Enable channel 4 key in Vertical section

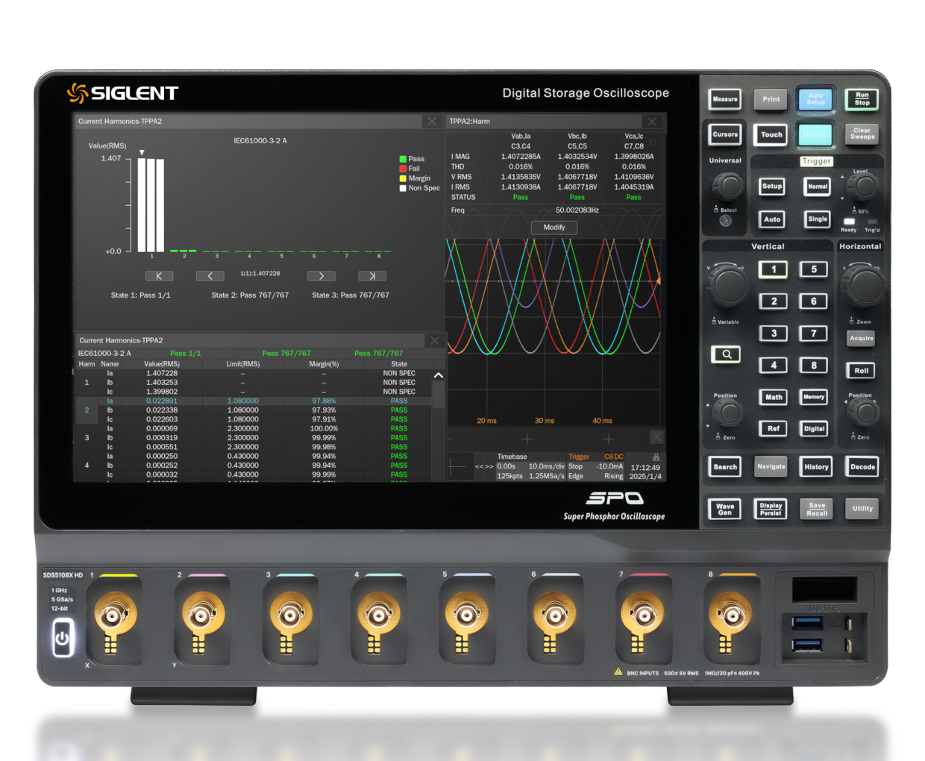tap(774, 366)
